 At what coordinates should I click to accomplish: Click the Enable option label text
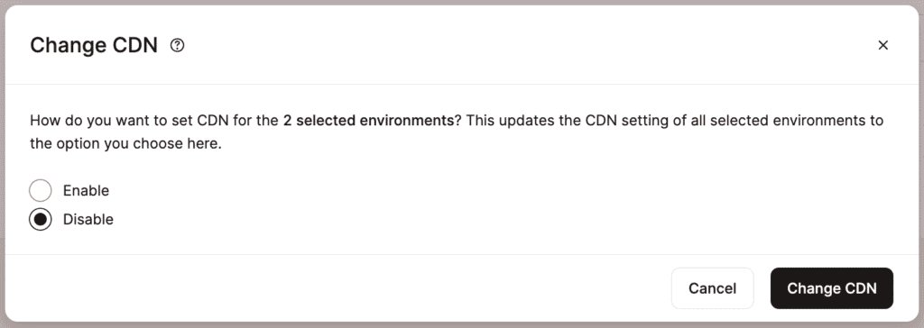pos(86,191)
